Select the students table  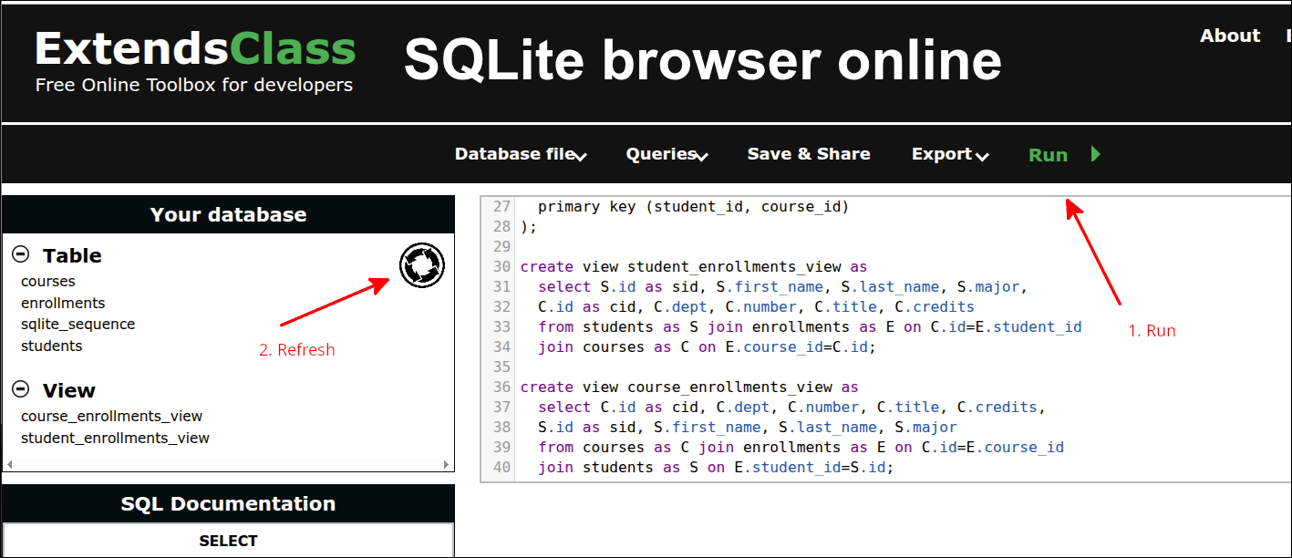click(x=51, y=346)
